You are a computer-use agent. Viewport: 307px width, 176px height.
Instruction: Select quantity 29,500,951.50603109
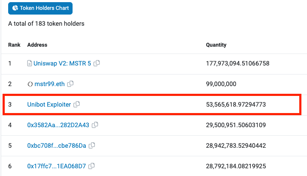tap(236, 125)
